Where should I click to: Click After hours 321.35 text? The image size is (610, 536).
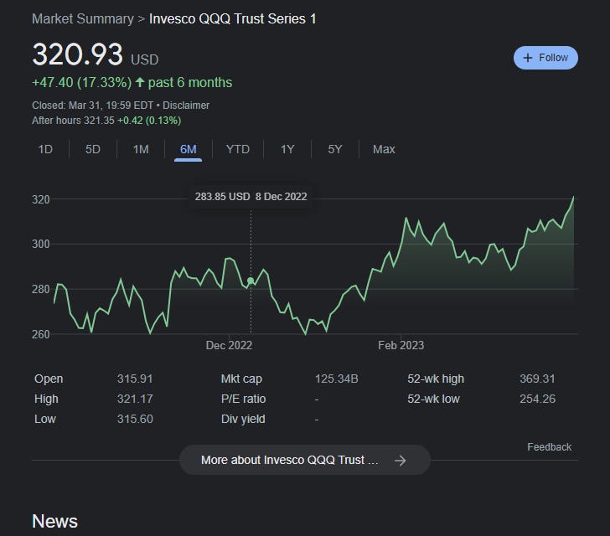pos(73,121)
